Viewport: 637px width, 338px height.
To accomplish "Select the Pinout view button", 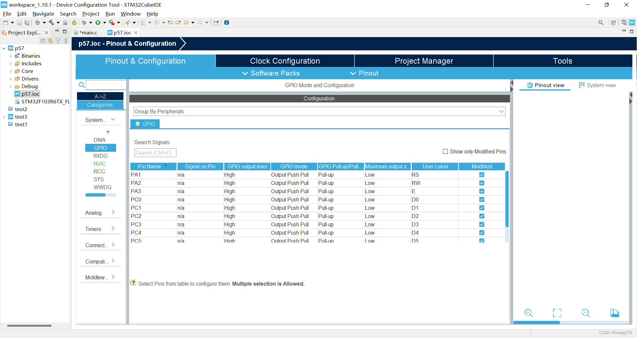I will point(545,85).
